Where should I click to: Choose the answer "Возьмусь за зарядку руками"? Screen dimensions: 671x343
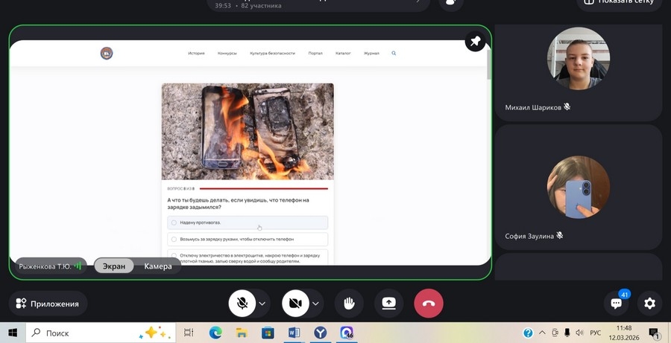[x=248, y=240]
